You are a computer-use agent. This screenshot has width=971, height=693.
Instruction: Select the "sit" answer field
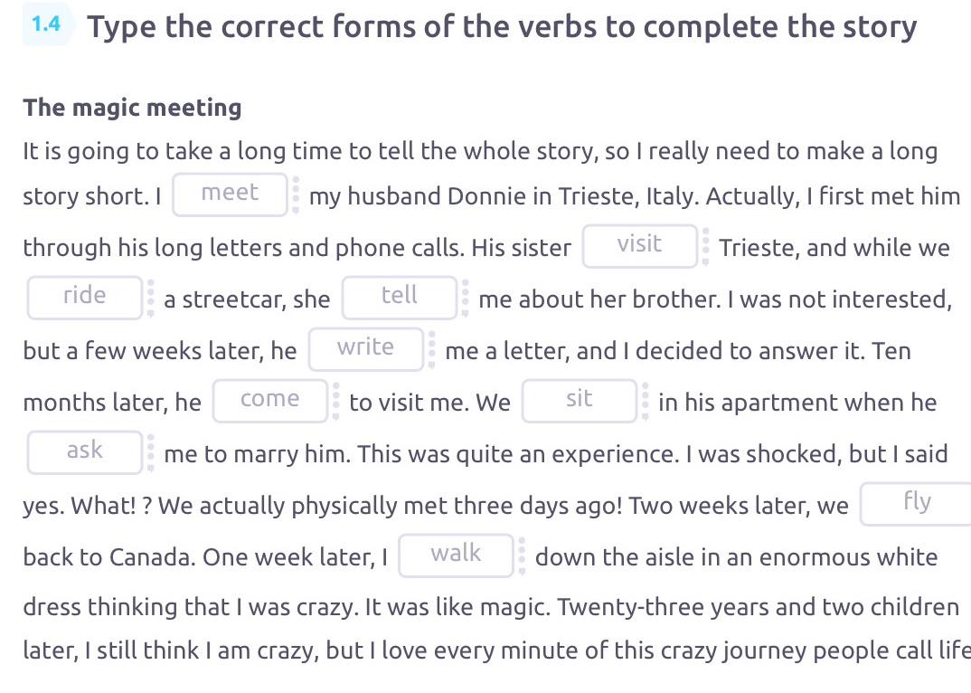[x=580, y=399]
